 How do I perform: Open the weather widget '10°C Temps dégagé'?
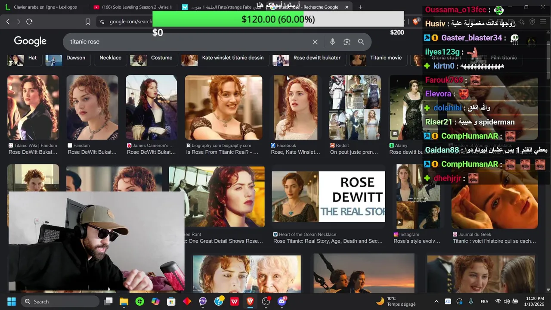396,301
